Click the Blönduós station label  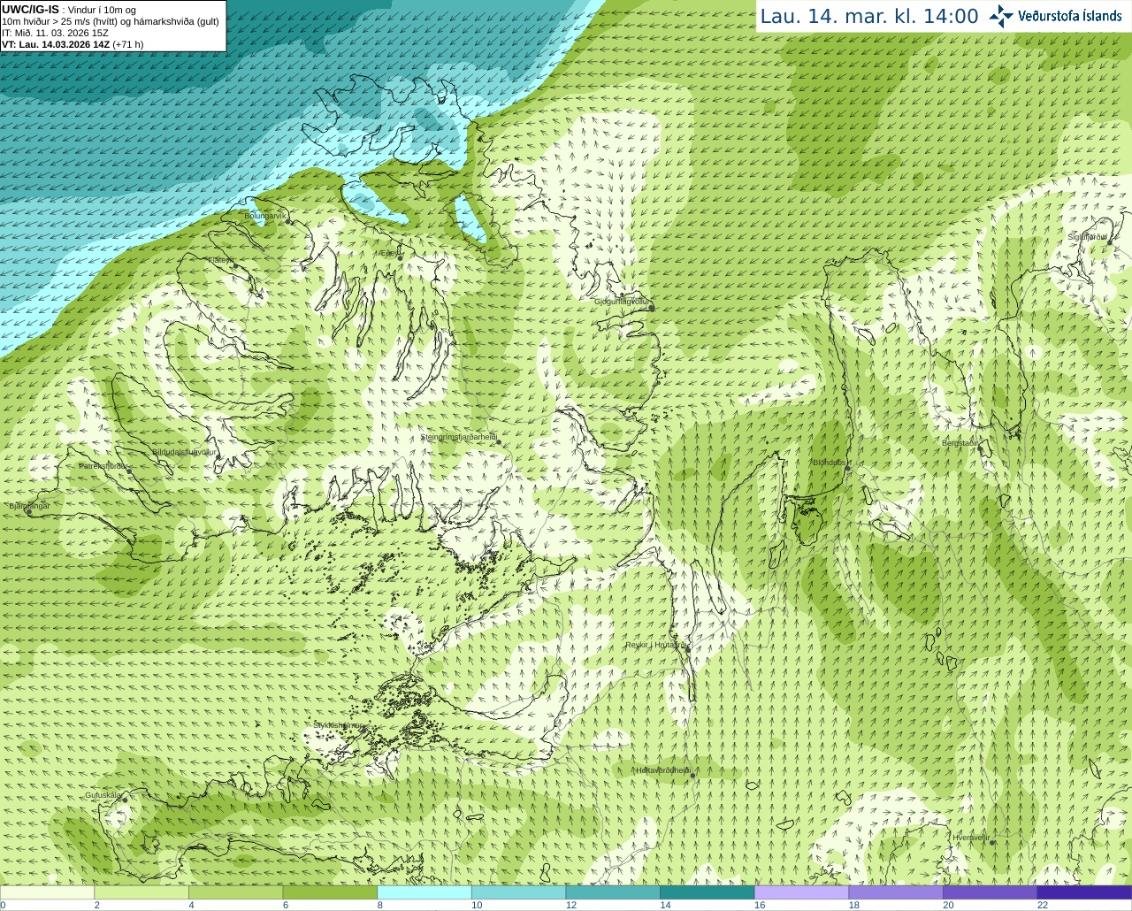point(830,462)
